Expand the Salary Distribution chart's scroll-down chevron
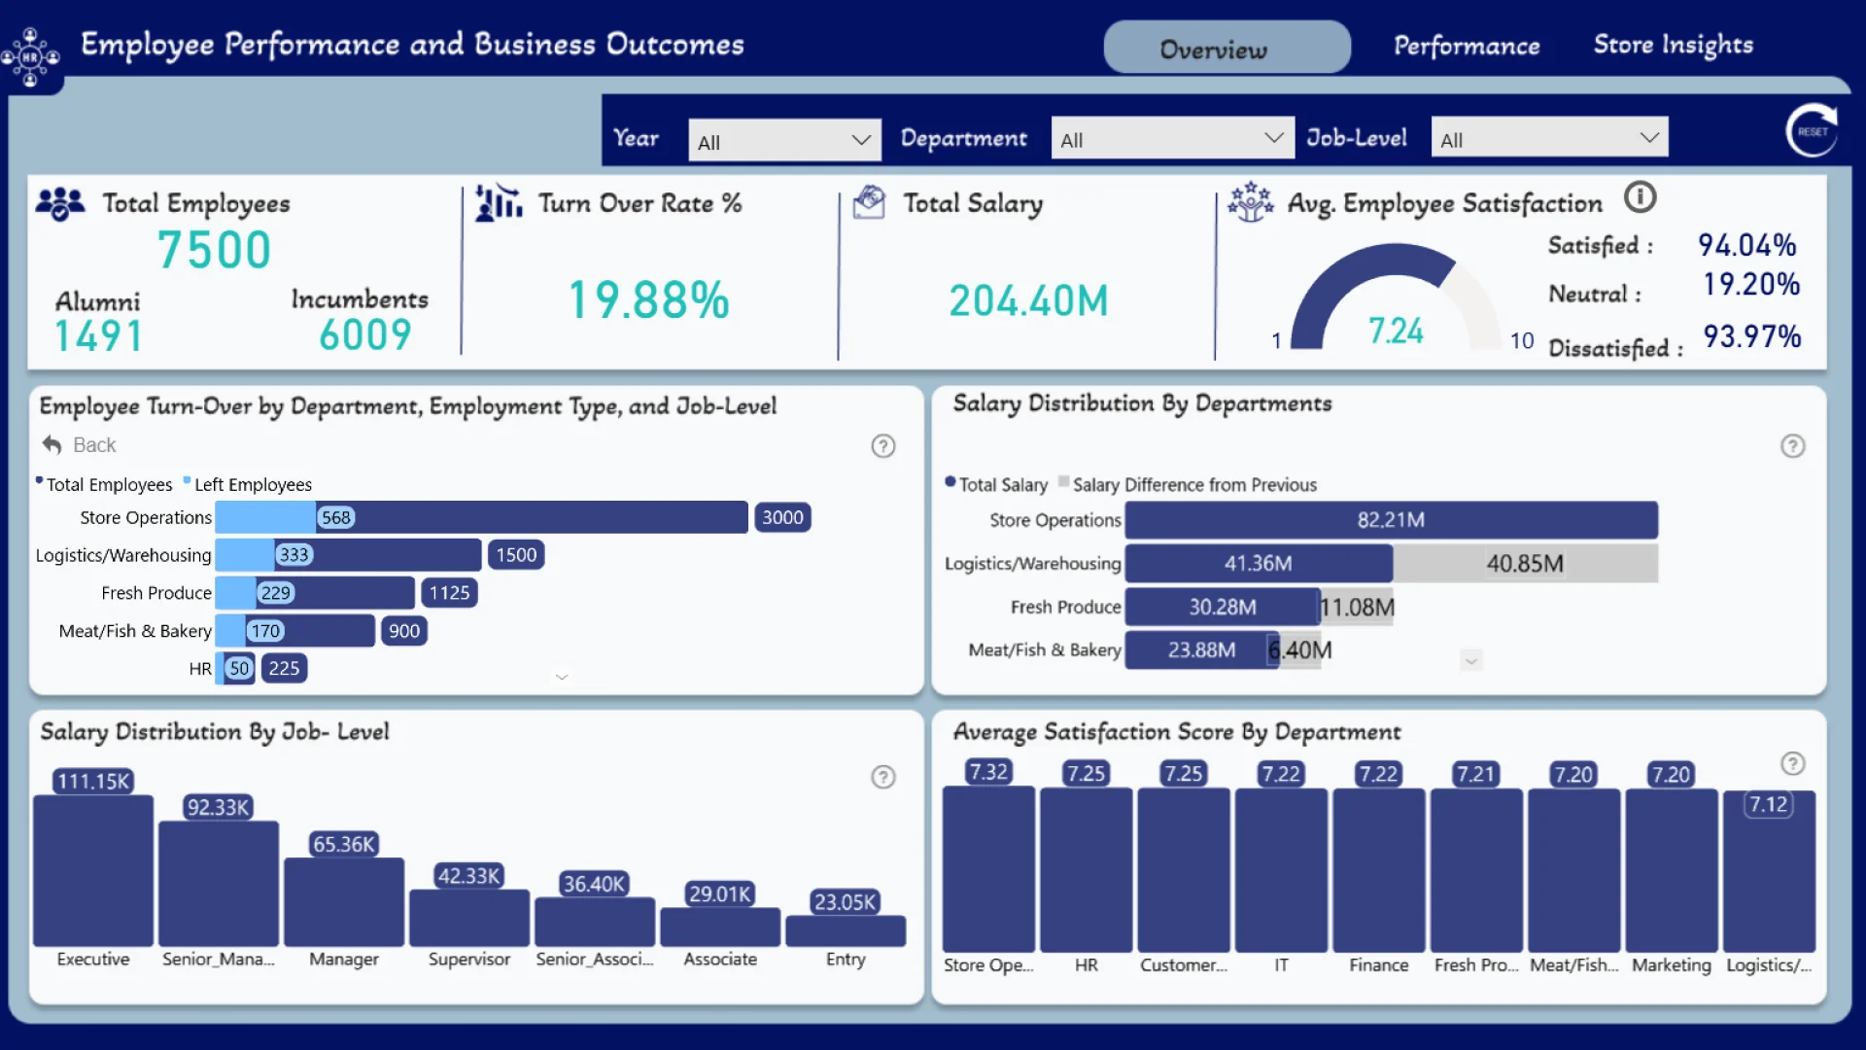The height and width of the screenshot is (1050, 1866). [1471, 661]
